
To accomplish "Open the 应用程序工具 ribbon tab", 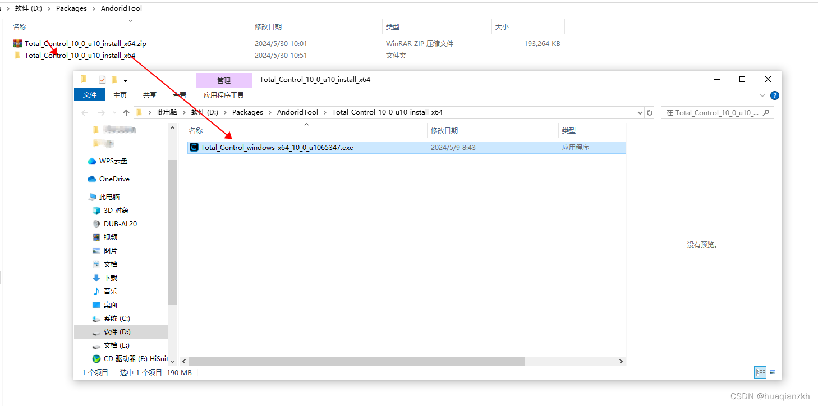I will [224, 95].
